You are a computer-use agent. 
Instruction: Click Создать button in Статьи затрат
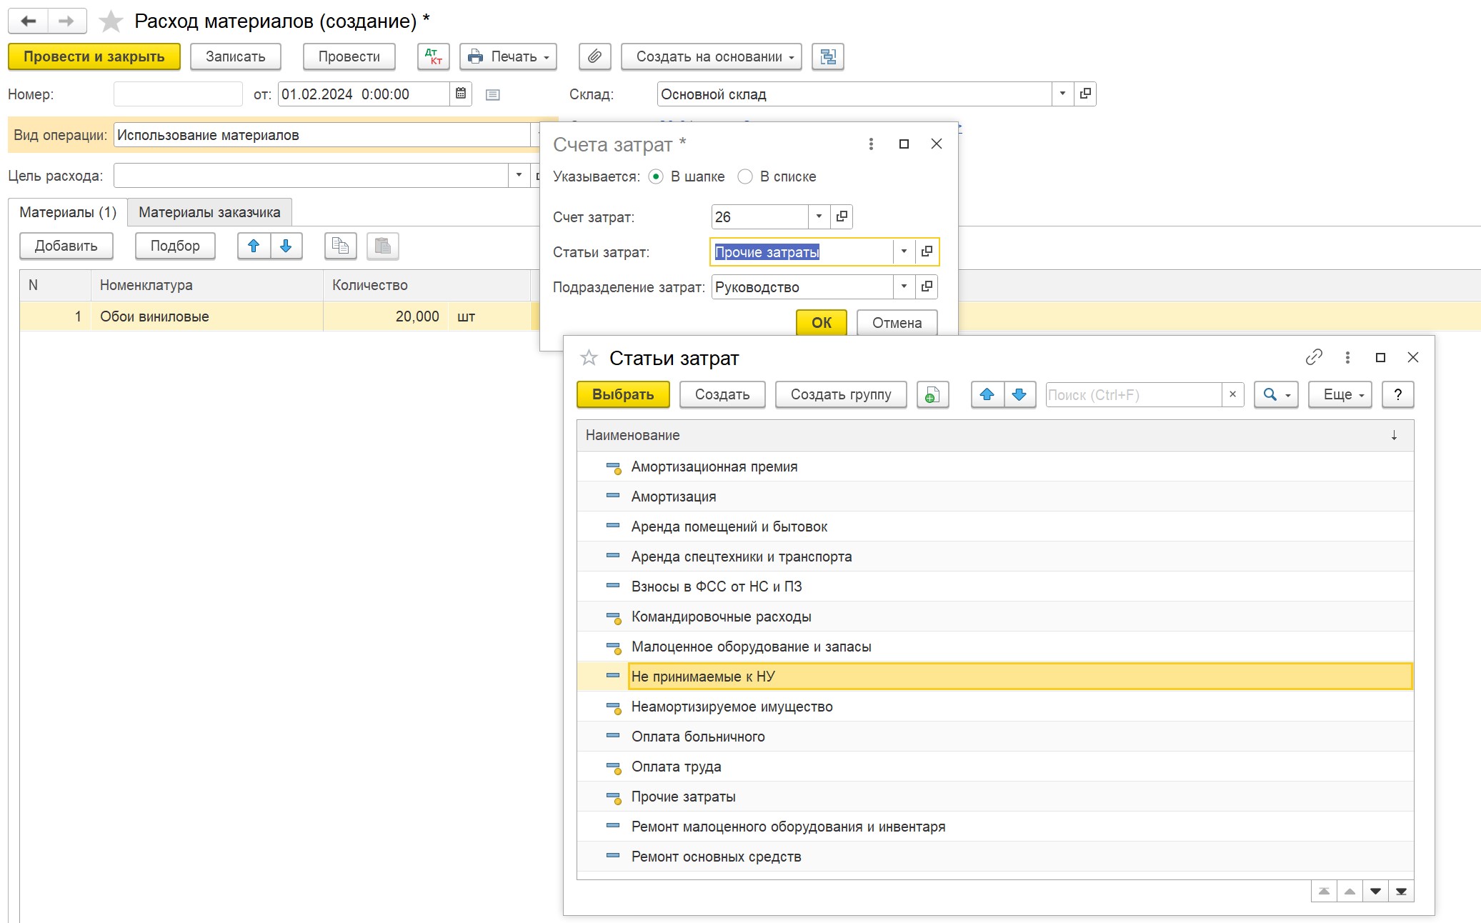(722, 394)
